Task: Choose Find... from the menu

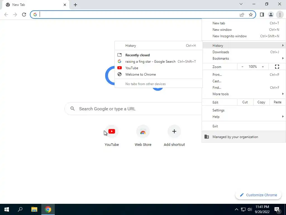Action: [244, 87]
